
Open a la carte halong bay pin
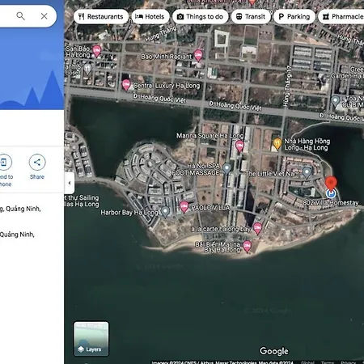(x=257, y=228)
